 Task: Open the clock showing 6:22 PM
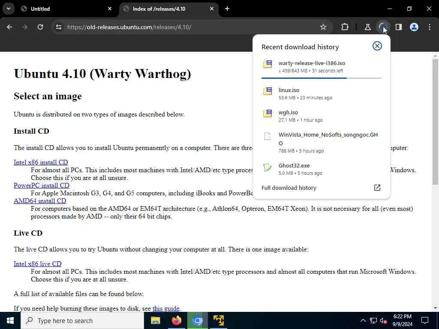(403, 320)
